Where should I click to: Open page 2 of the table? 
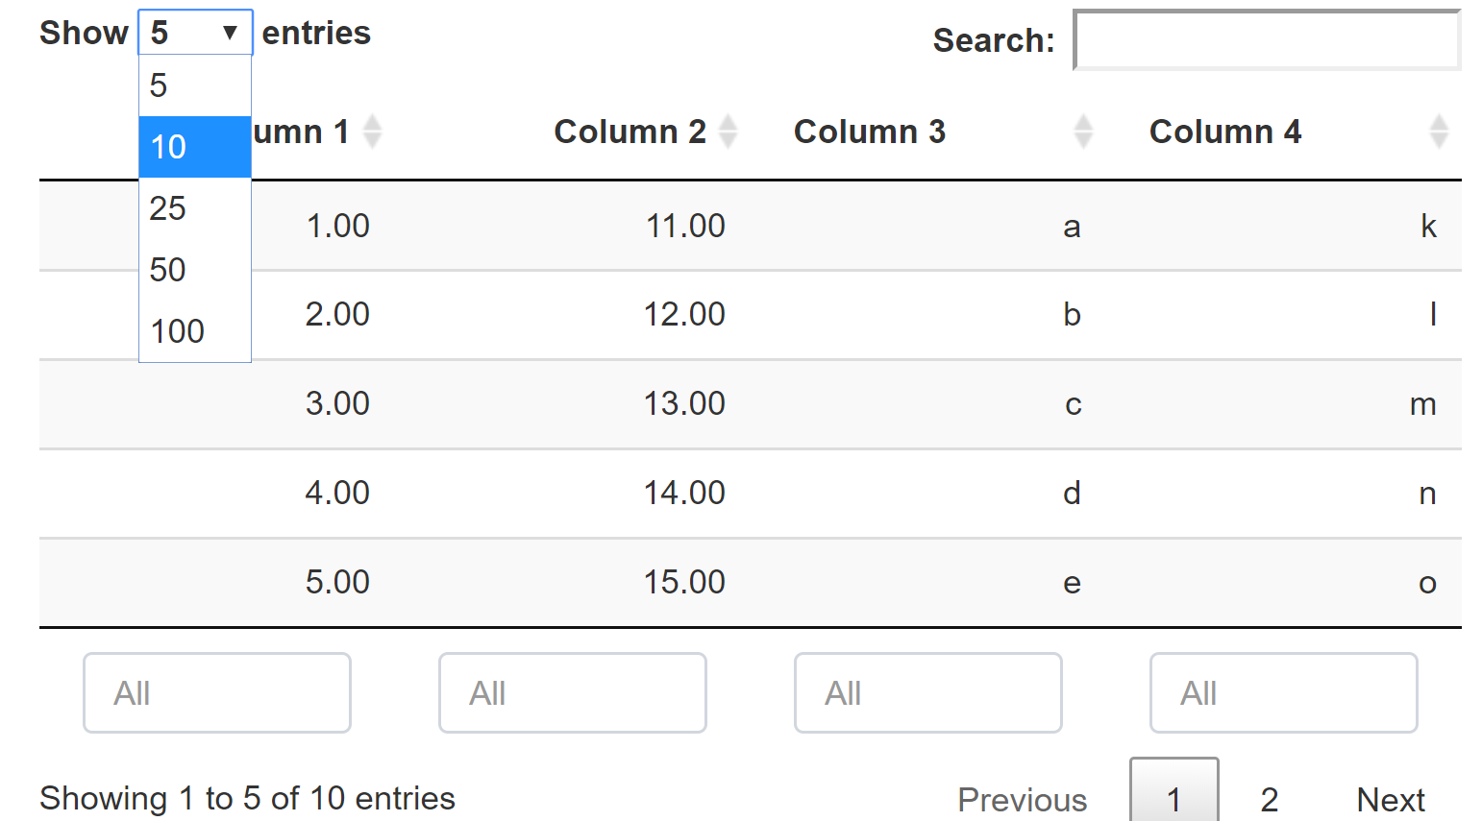click(x=1269, y=799)
